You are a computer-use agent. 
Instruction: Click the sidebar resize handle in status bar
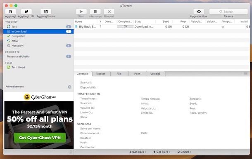(x=70, y=152)
